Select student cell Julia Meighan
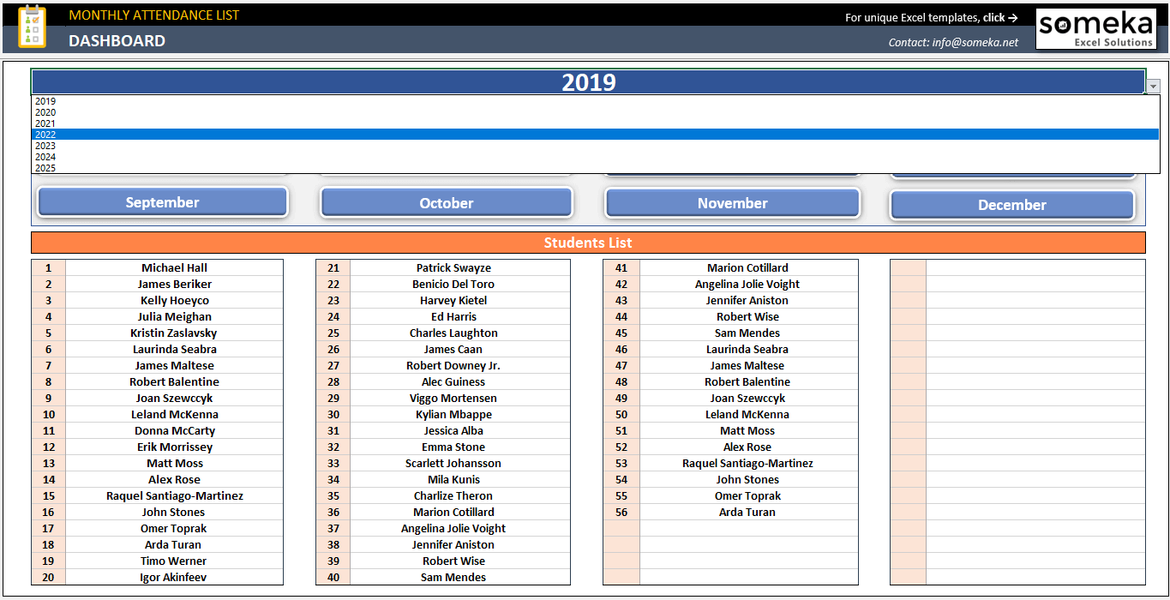1170x600 pixels. click(174, 317)
